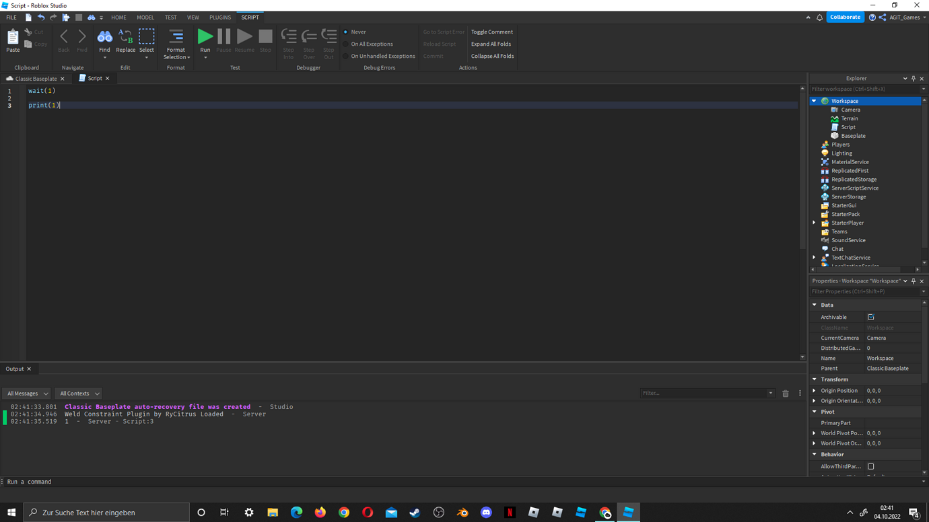Open Steam from the taskbar
The image size is (929, 522).
click(415, 513)
